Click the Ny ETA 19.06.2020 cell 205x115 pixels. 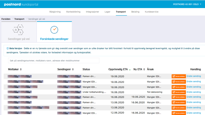tap(138, 97)
